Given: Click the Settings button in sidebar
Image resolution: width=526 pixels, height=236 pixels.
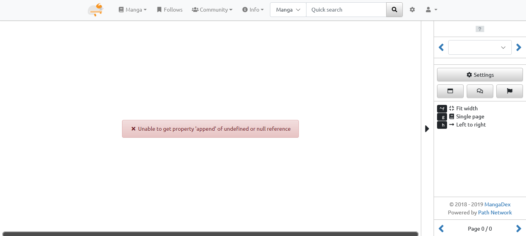Looking at the screenshot, I should pyautogui.click(x=480, y=75).
